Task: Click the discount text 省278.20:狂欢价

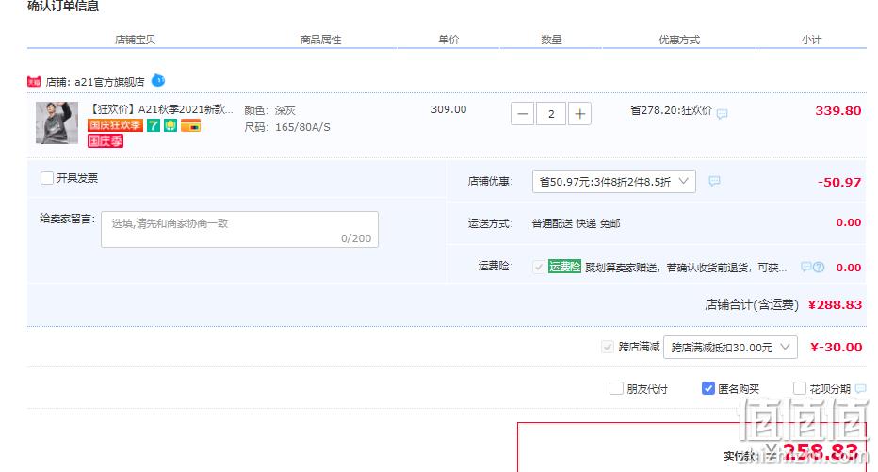Action: click(671, 110)
